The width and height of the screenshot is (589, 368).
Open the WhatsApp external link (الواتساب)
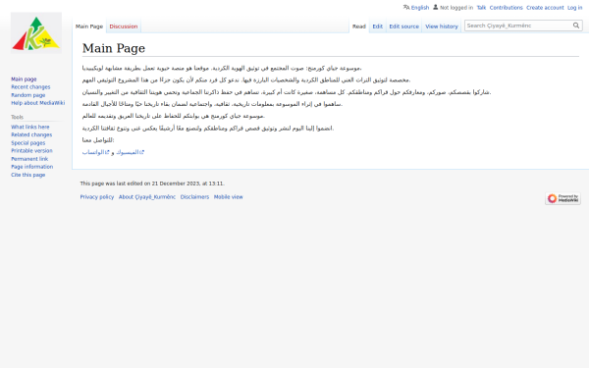(95, 152)
